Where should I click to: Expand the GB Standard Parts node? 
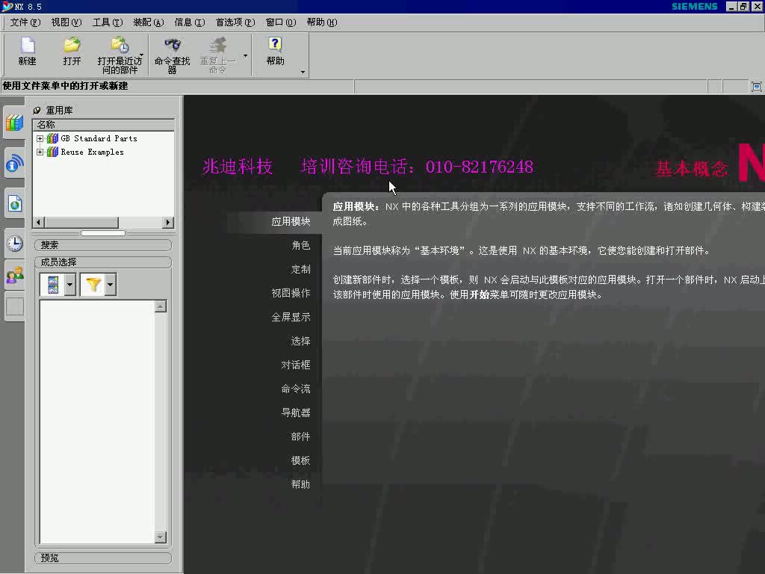coord(40,138)
